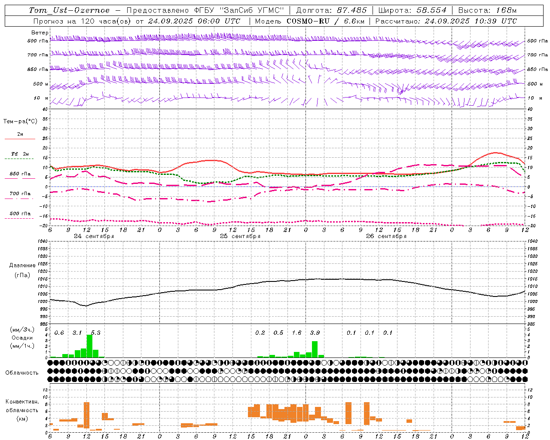Click the Тем-ра(°C) axis title
Viewport: 550px width, 440px height.
pos(20,122)
